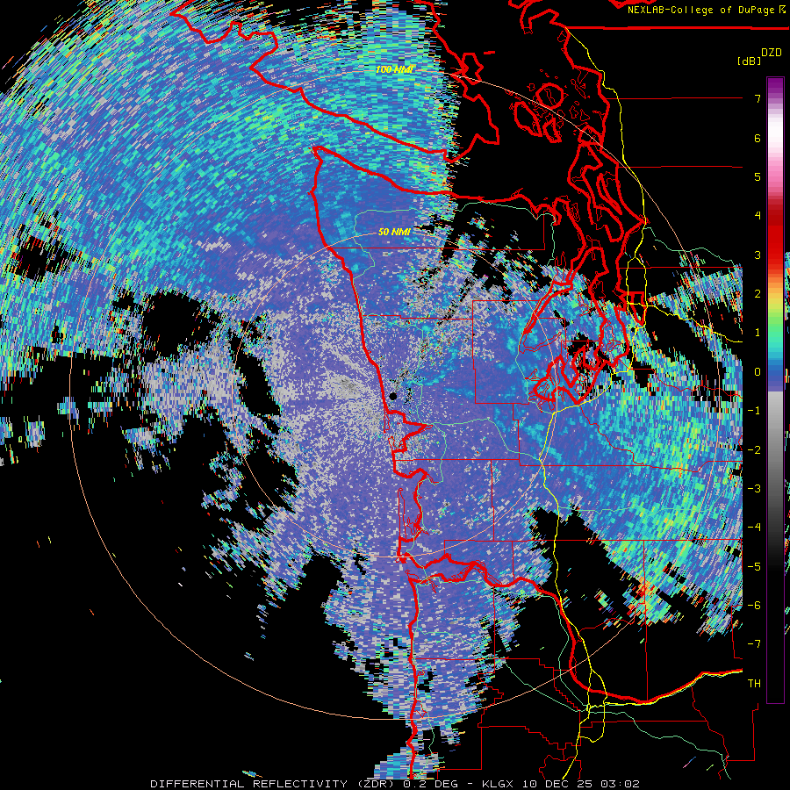Click the 100 NMI range ring label
Viewport: 790px width, 790px height.
tap(395, 69)
